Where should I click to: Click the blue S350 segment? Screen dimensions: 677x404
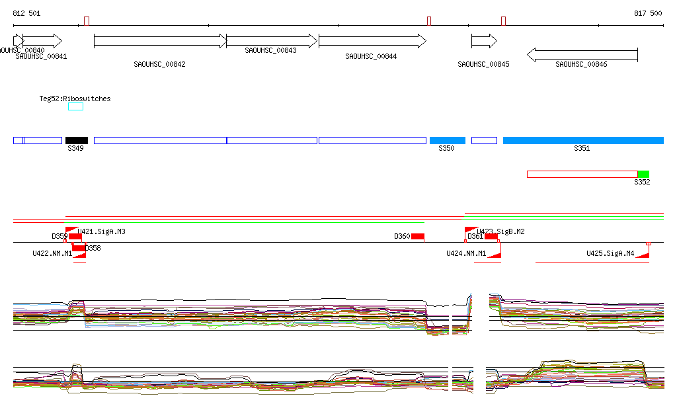[x=447, y=140]
